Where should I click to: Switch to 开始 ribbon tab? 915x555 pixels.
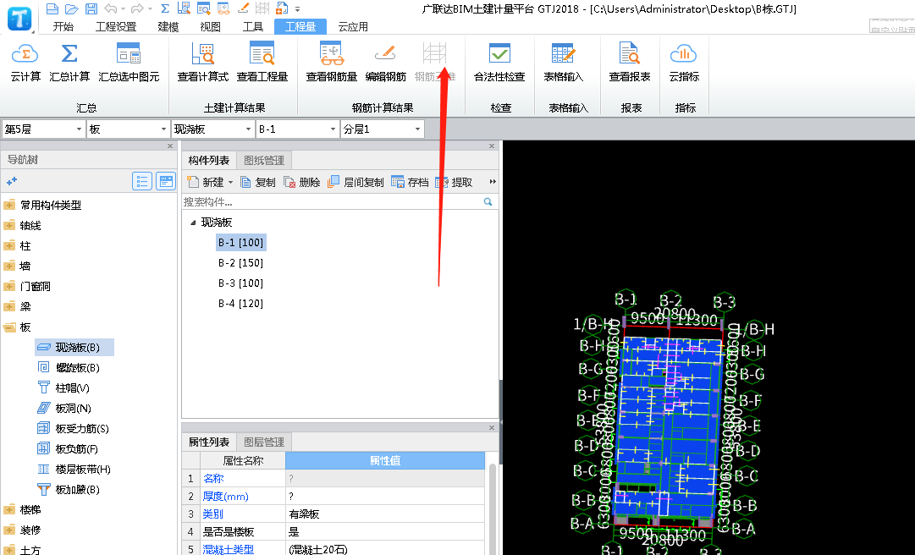click(x=63, y=27)
